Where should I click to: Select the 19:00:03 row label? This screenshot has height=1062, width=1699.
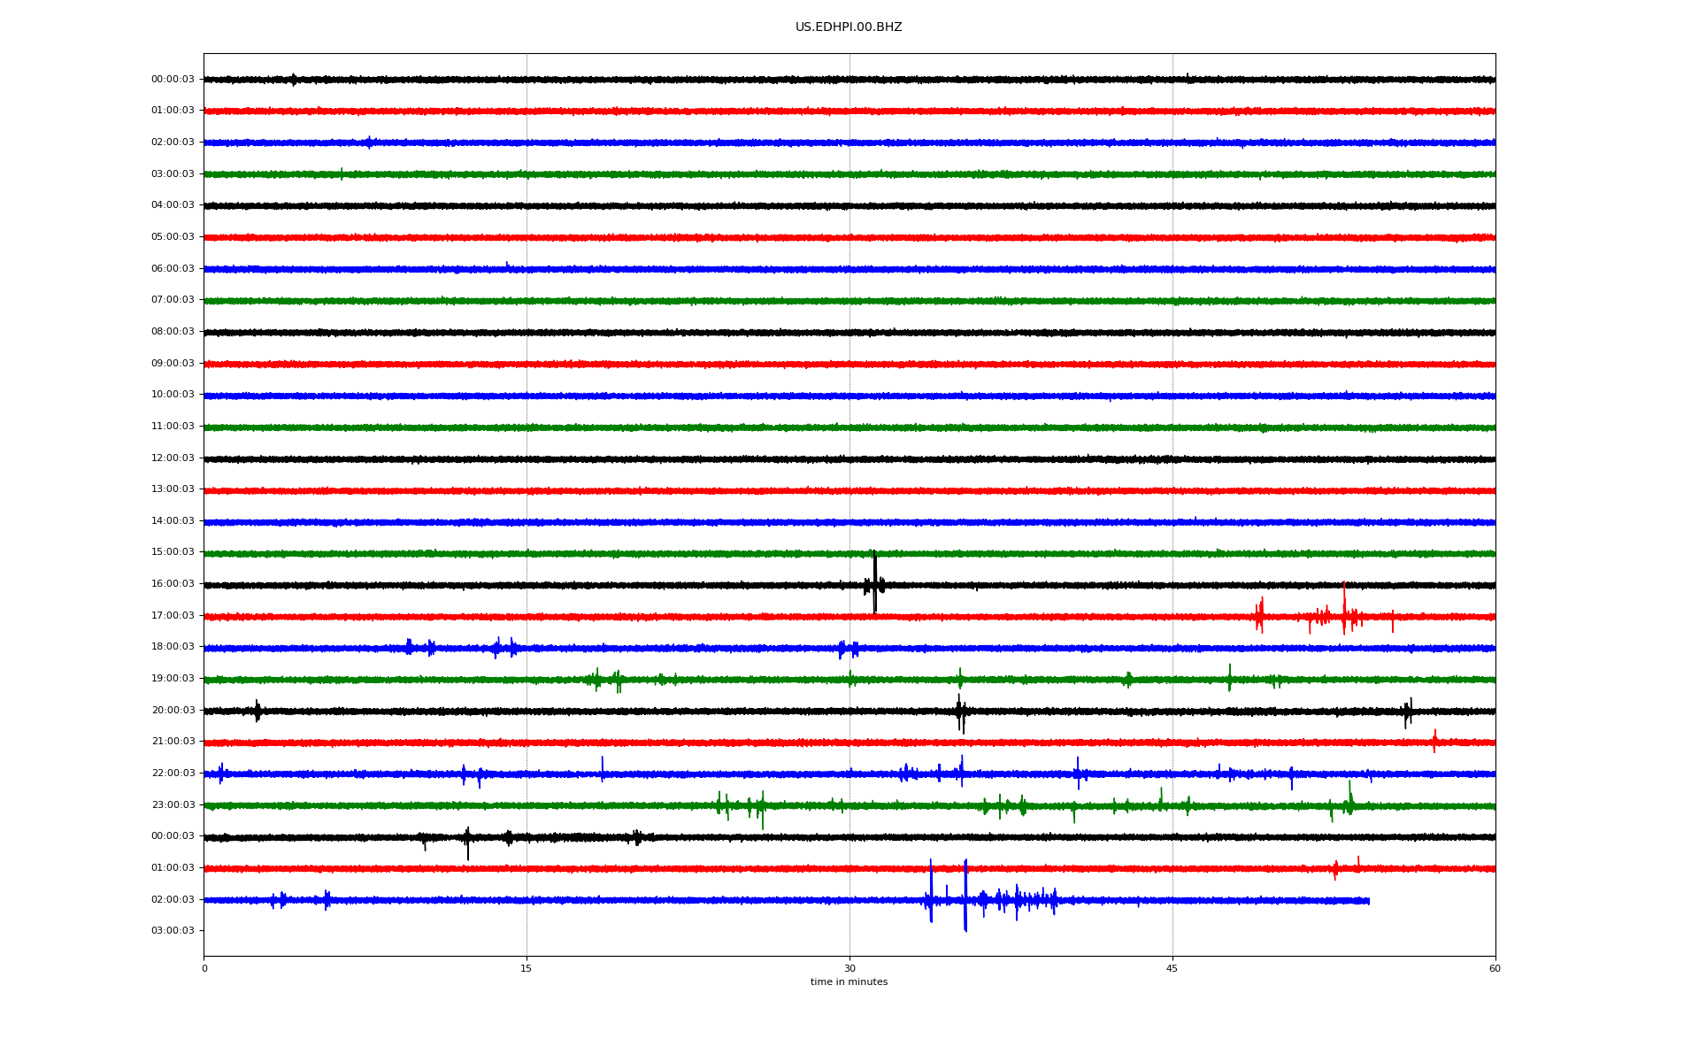click(173, 679)
